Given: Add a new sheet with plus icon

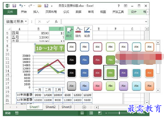Looking at the screenshot, I should point(84,107).
